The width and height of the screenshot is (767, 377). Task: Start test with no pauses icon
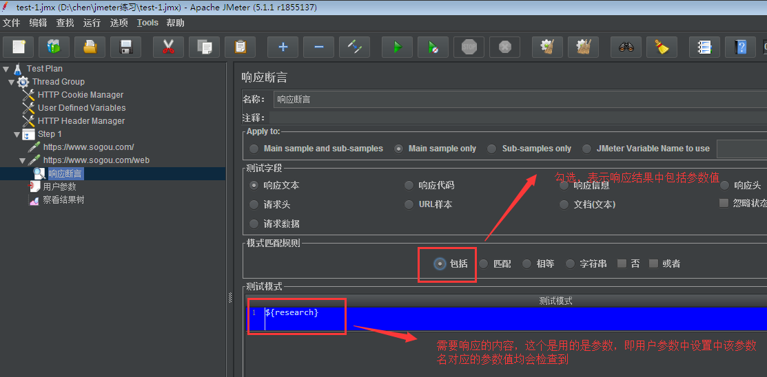pos(433,47)
